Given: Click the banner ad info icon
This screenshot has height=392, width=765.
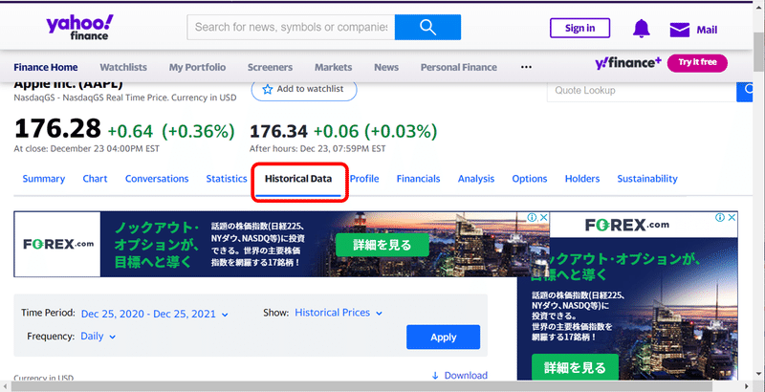Looking at the screenshot, I should (533, 217).
